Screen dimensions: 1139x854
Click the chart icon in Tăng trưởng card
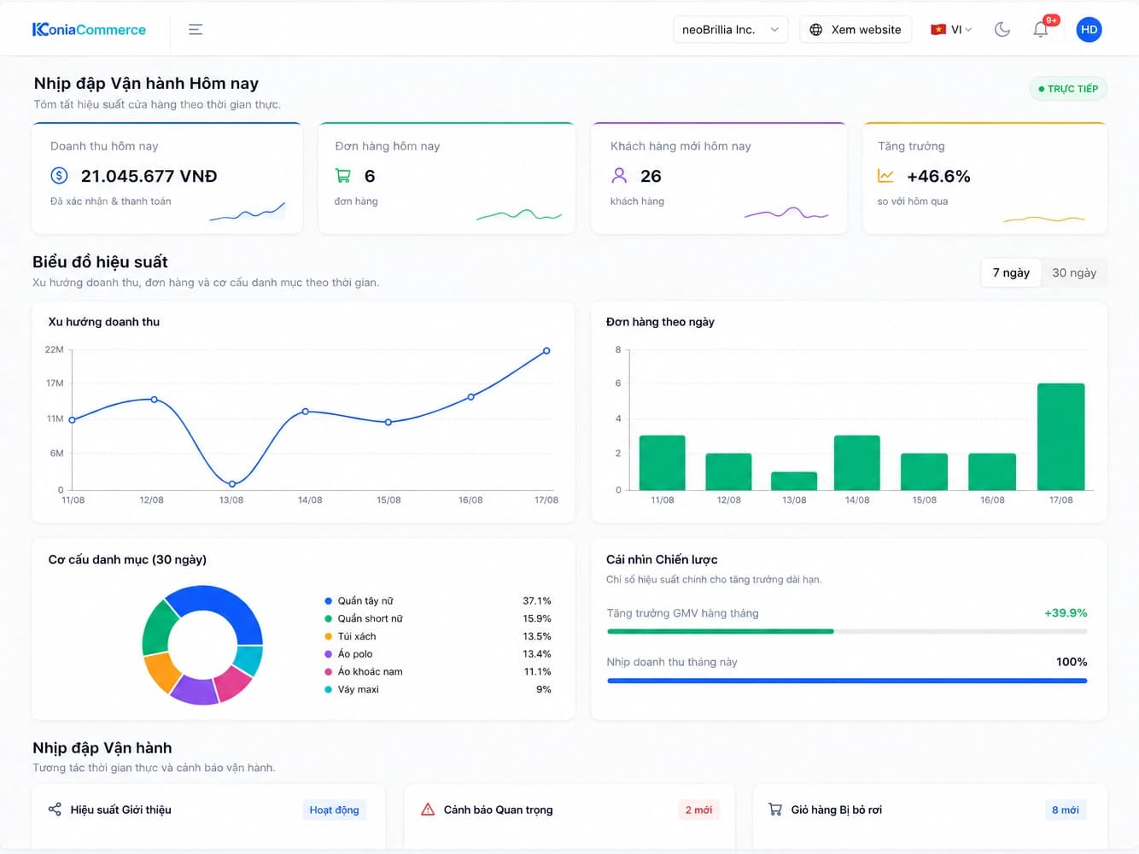tap(885, 176)
